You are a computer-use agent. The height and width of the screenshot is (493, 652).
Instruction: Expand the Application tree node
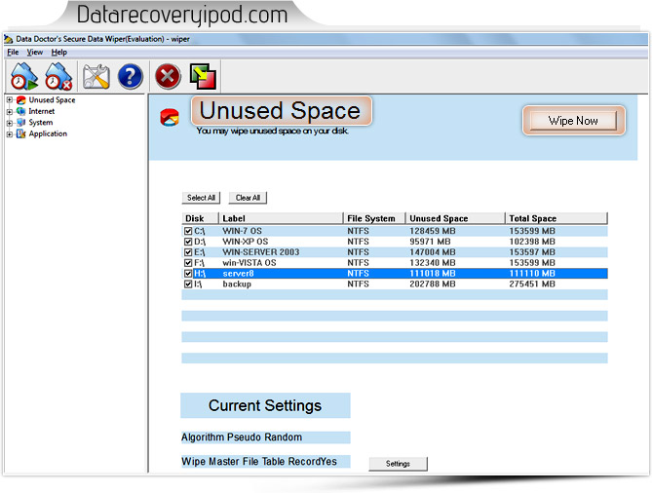tap(10, 133)
